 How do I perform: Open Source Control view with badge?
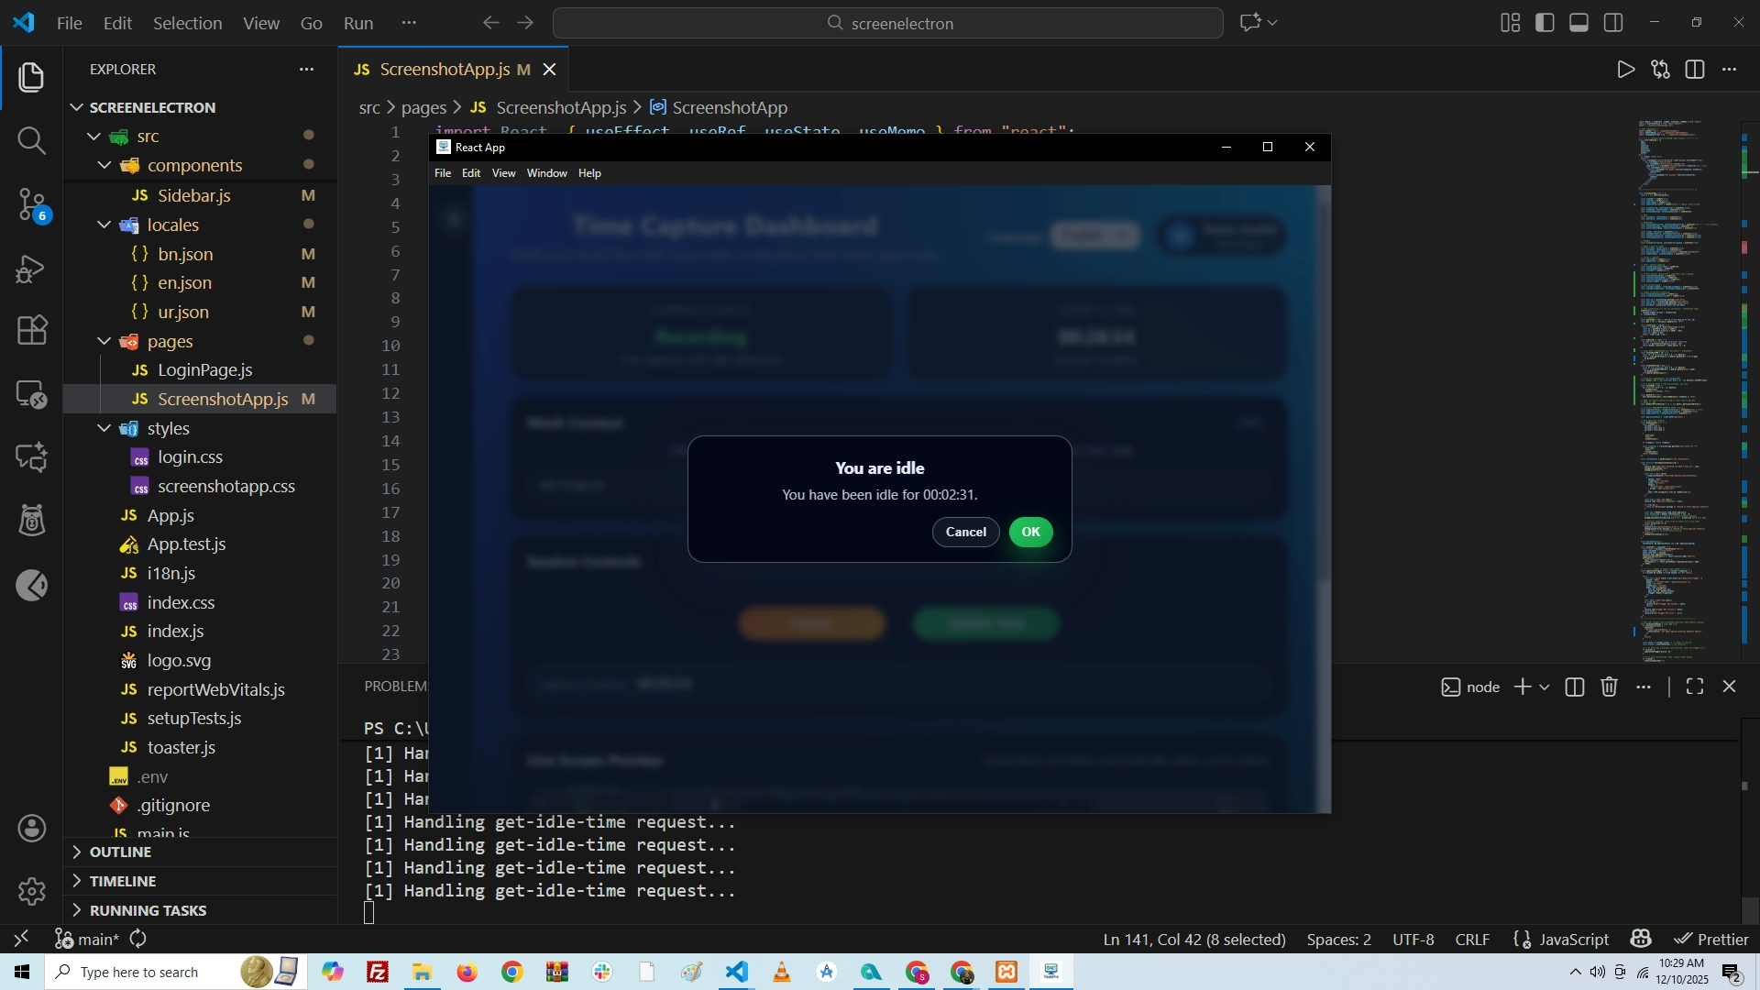[x=31, y=203]
